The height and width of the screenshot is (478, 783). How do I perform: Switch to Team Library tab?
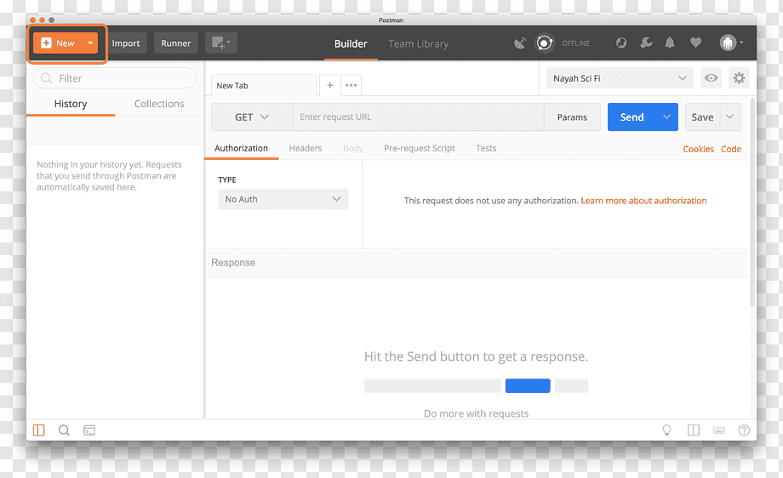point(419,44)
